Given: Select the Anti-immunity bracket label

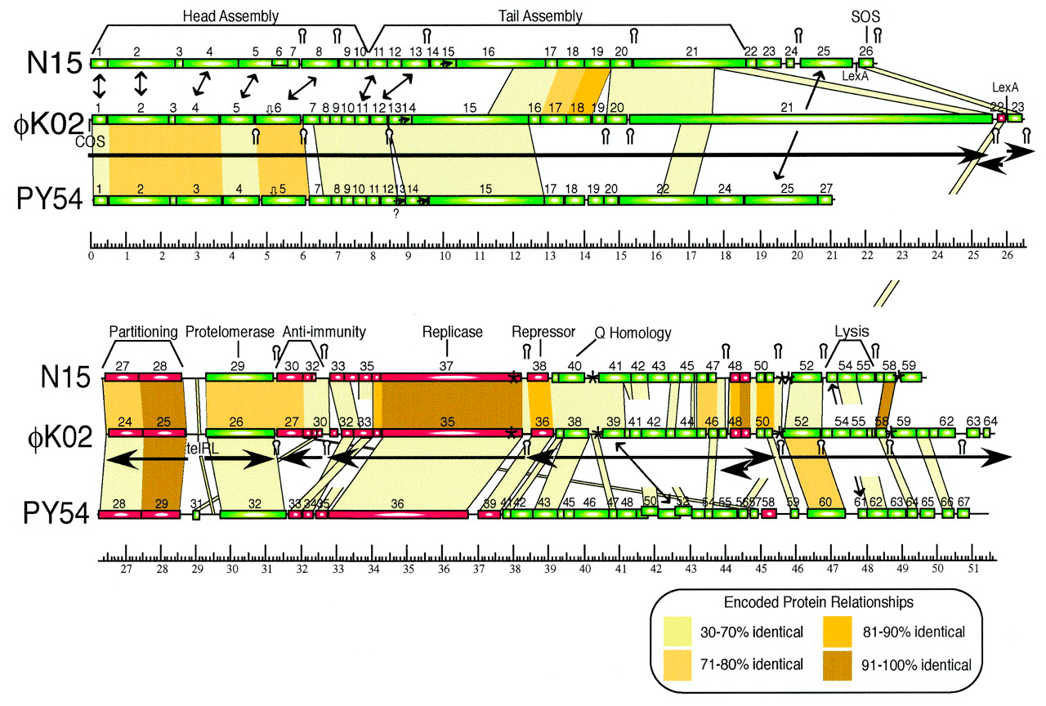Looking at the screenshot, I should [324, 332].
